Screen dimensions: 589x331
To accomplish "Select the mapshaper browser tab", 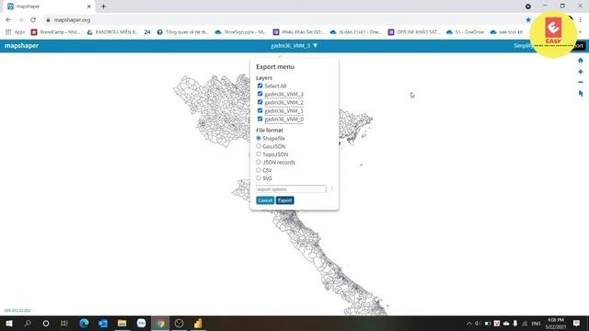I will [49, 6].
